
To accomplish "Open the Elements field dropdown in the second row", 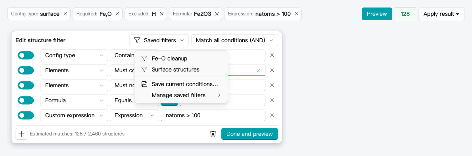I will click(74, 70).
